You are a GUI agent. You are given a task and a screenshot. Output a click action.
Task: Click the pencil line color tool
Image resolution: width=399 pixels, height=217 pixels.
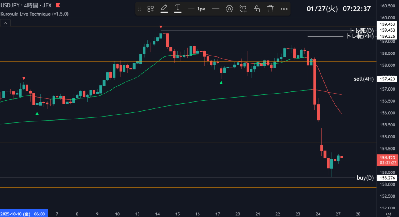click(164, 9)
